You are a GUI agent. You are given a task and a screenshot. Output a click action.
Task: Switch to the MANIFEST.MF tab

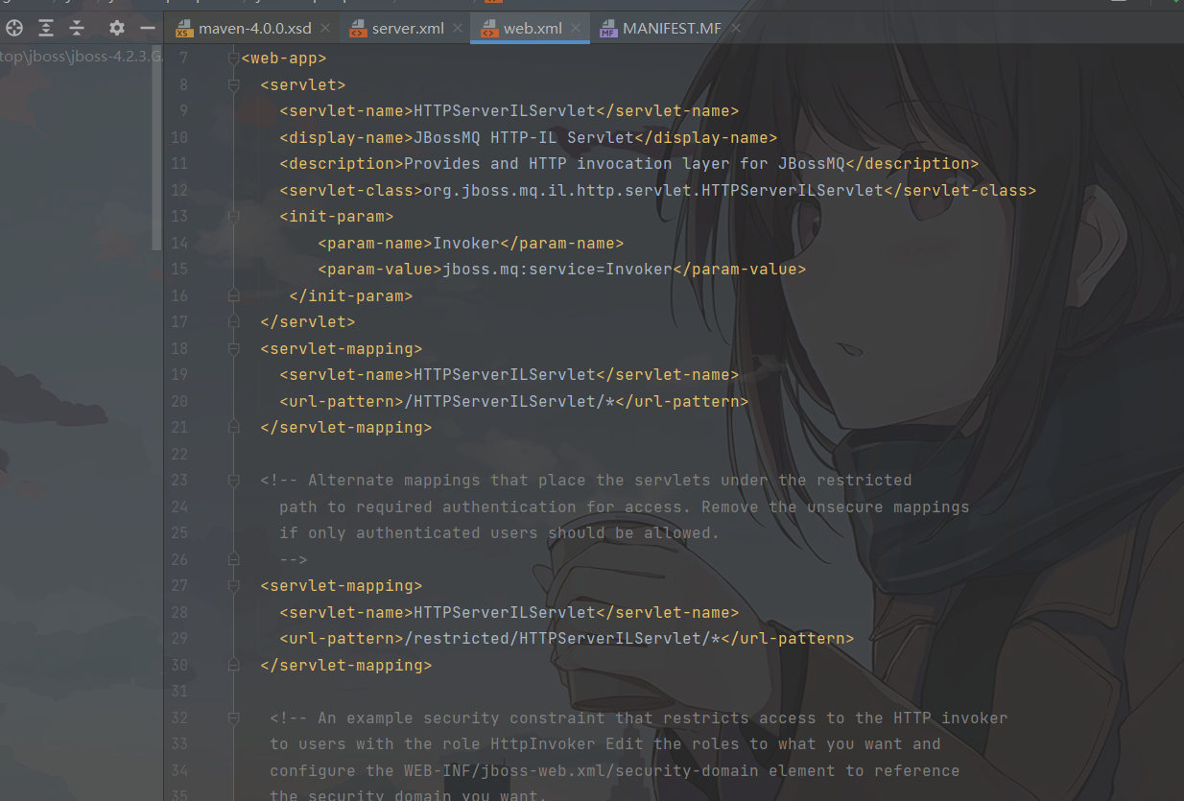[671, 29]
